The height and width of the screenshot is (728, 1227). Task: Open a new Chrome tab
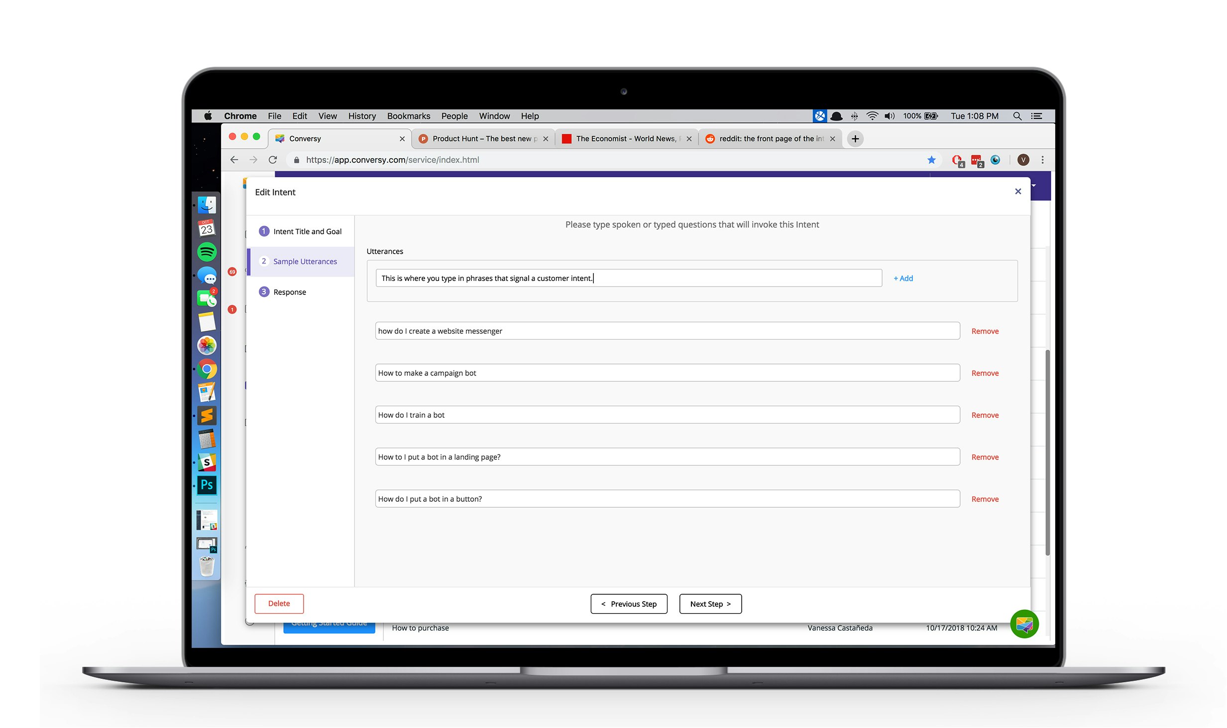click(855, 139)
